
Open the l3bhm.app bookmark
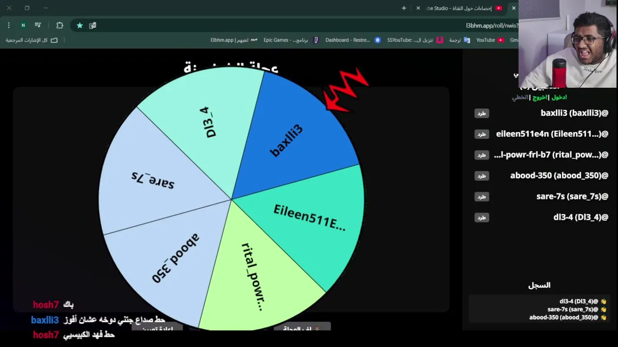coord(234,40)
